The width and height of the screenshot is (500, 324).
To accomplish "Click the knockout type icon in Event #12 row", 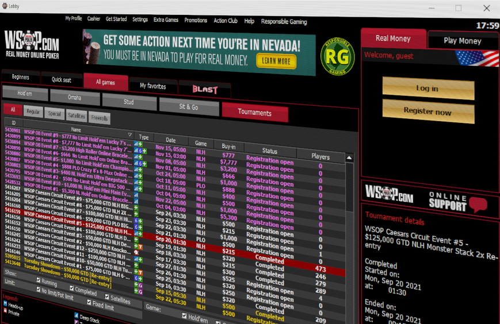I will click(136, 252).
